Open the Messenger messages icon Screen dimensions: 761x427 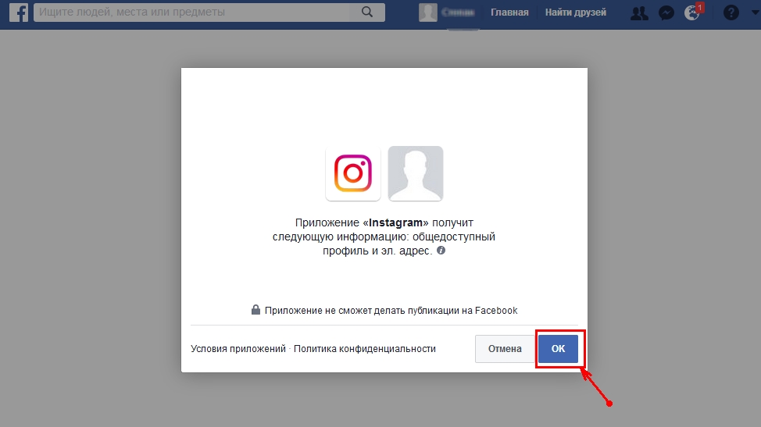click(666, 12)
